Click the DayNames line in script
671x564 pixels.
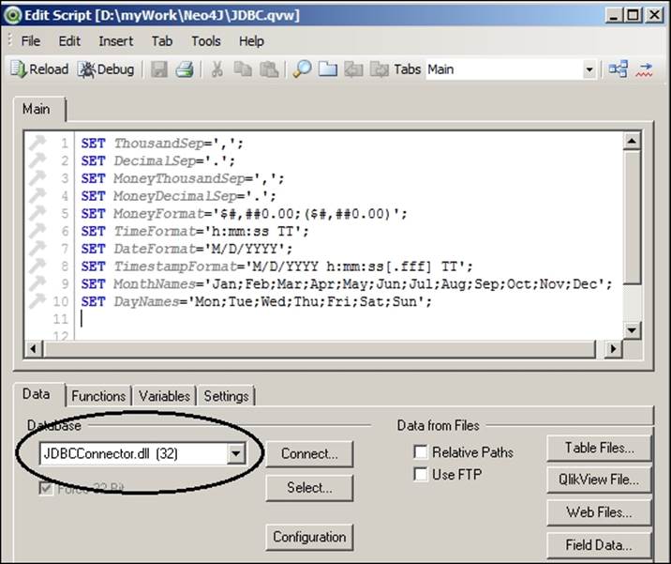(x=257, y=301)
